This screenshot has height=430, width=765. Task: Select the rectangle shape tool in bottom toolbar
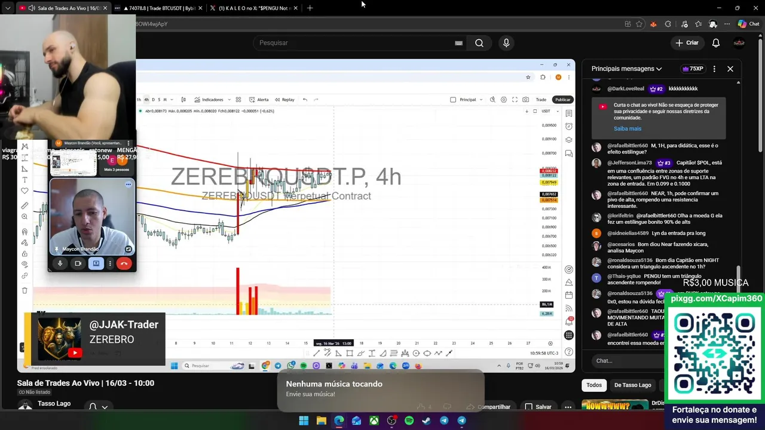pyautogui.click(x=350, y=354)
